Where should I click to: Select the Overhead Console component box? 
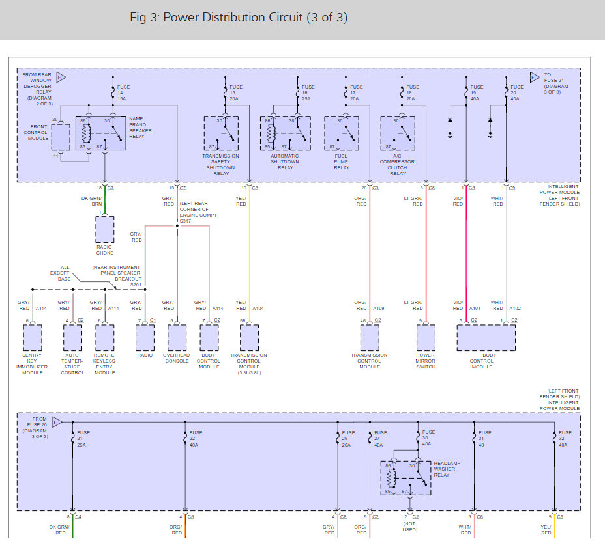tap(177, 338)
